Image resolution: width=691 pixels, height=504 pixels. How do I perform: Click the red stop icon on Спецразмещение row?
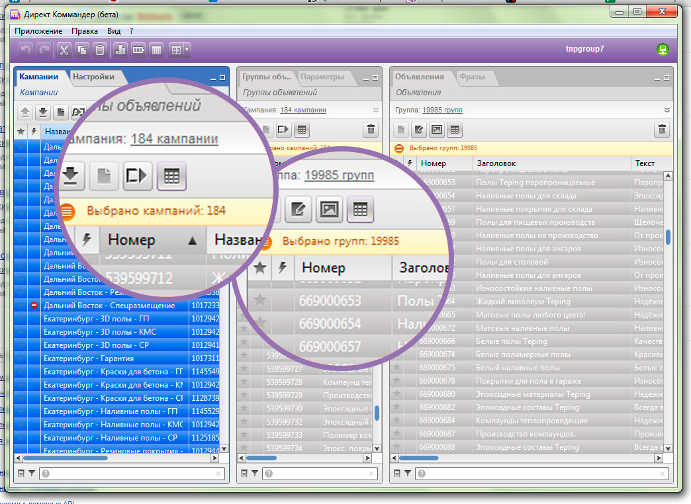34,306
